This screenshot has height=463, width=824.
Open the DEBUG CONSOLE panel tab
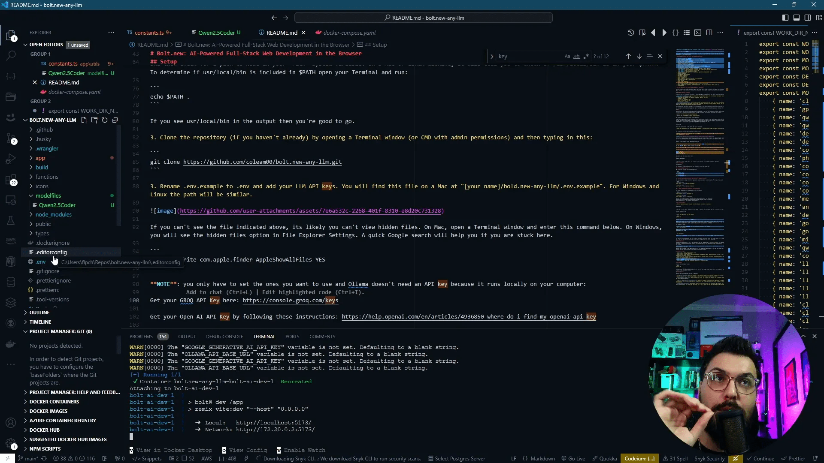tap(224, 337)
